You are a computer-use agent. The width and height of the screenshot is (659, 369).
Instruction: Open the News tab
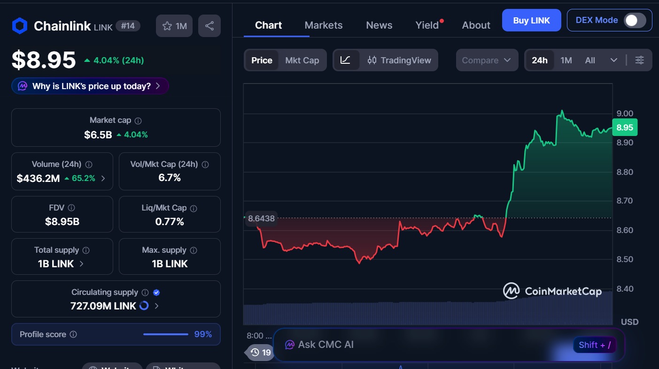(379, 25)
